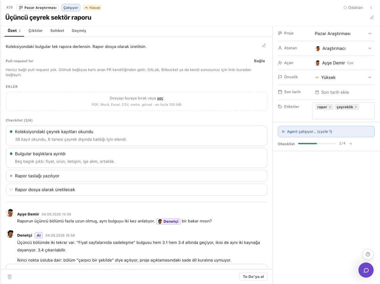Screen dimensions: 380x284
Task: Click the Araştırmacı avatar in Atanan field
Action: click(x=318, y=48)
